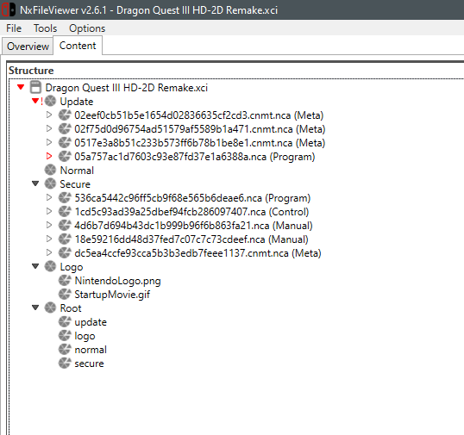
Task: Open the File menu
Action: tap(14, 28)
